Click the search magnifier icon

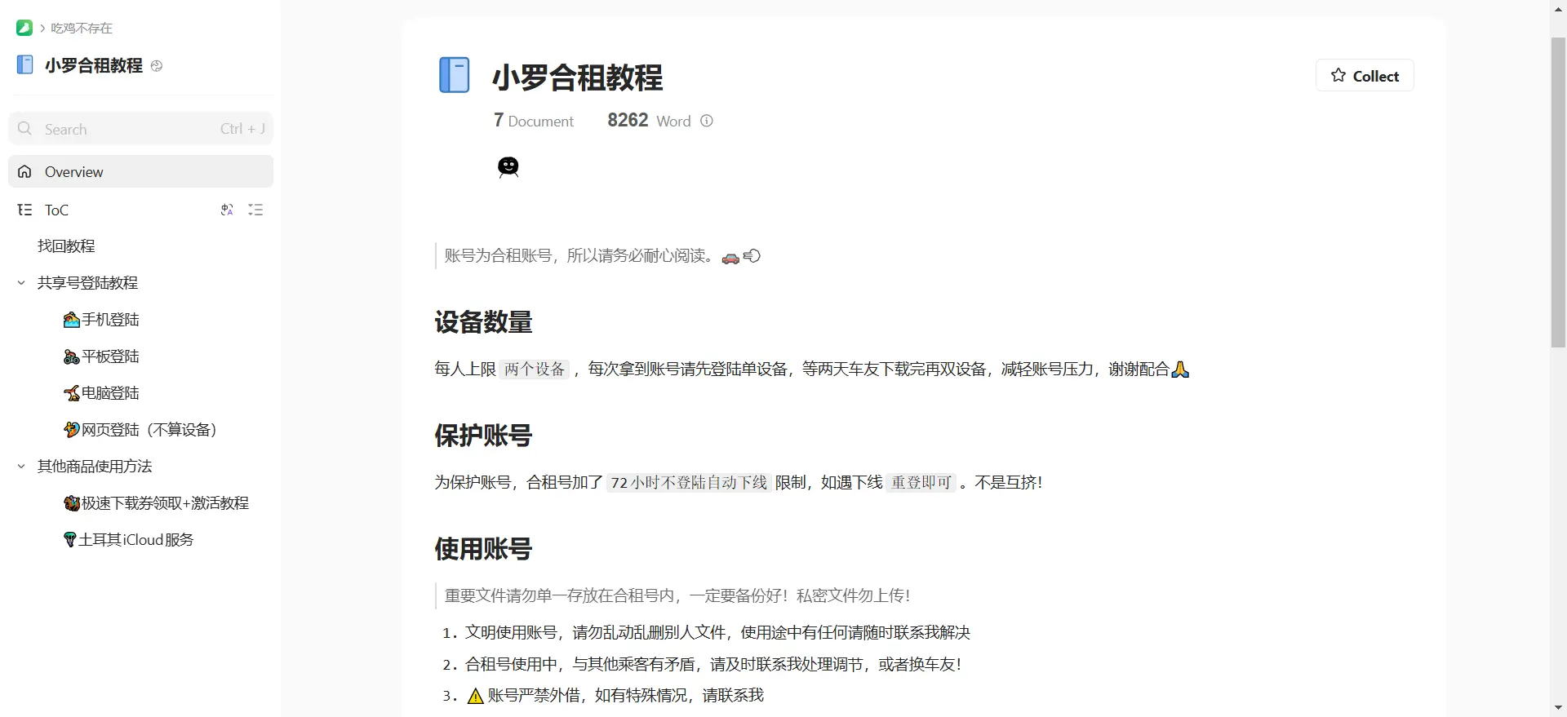pos(24,129)
